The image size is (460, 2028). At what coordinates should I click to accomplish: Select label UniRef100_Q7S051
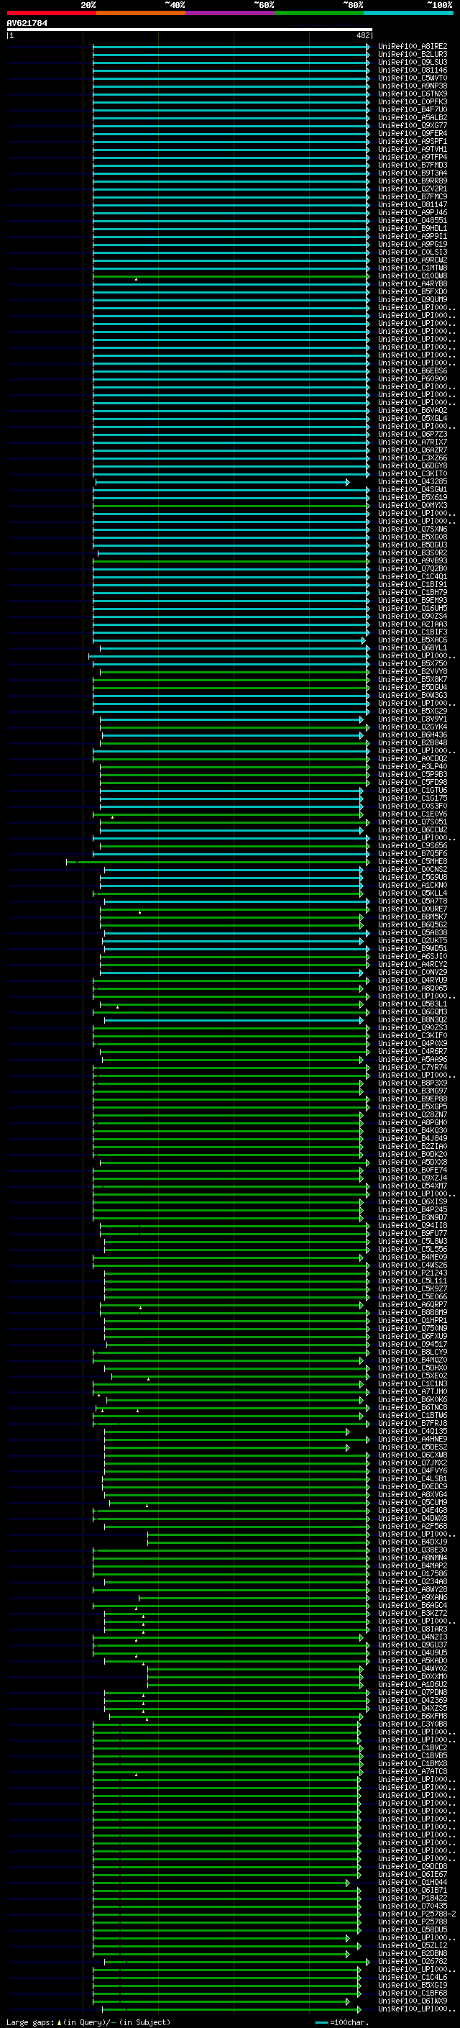(x=413, y=822)
